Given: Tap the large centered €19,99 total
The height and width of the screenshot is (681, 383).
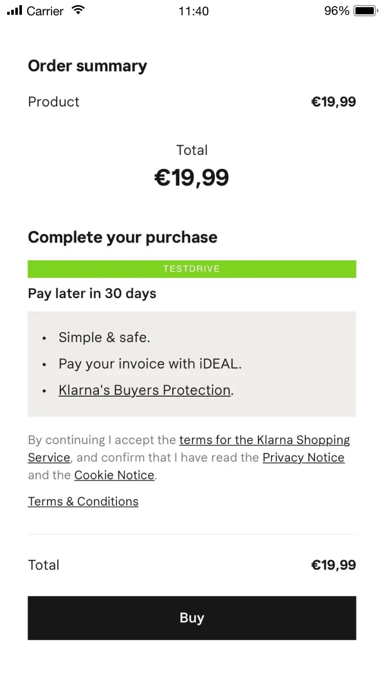Looking at the screenshot, I should (192, 178).
